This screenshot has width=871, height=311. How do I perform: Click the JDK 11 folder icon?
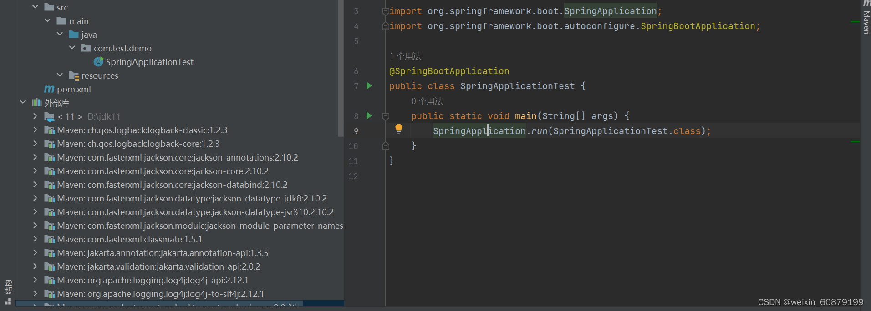coord(49,117)
